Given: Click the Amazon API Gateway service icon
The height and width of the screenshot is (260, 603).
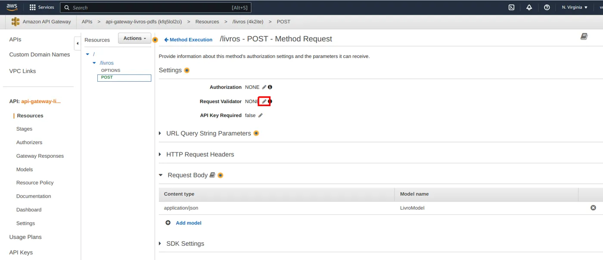Looking at the screenshot, I should pyautogui.click(x=16, y=21).
